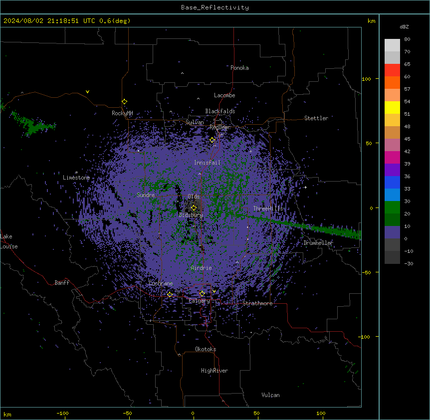
Task: Click the Ponoka city label
Action: point(239,68)
